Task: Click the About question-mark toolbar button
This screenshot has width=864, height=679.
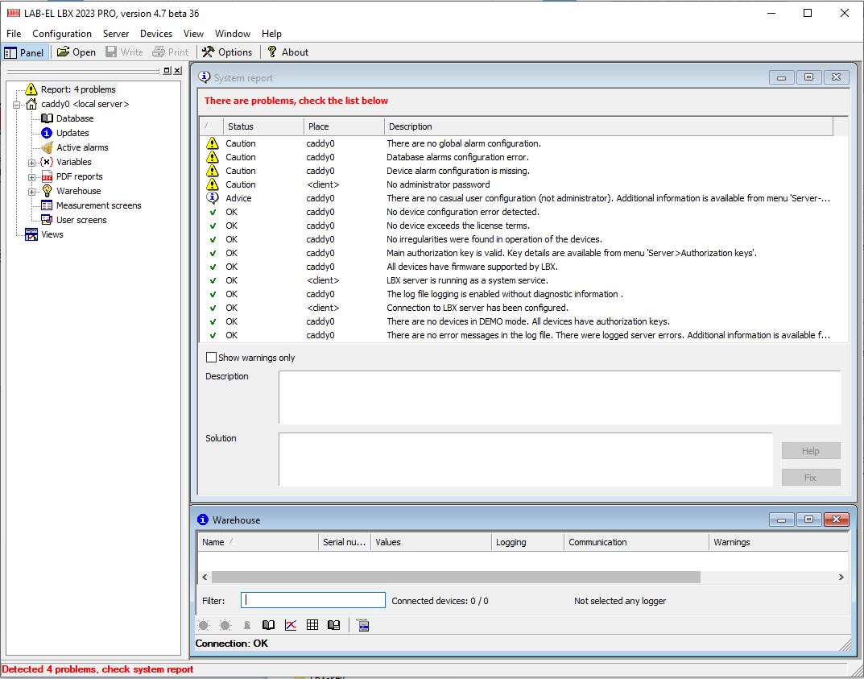Action: 287,52
